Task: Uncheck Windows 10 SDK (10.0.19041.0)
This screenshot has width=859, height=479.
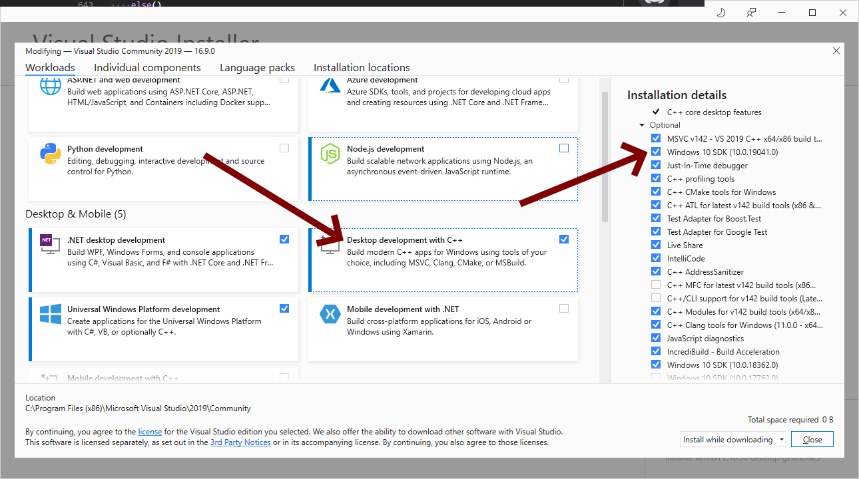Action: (656, 152)
